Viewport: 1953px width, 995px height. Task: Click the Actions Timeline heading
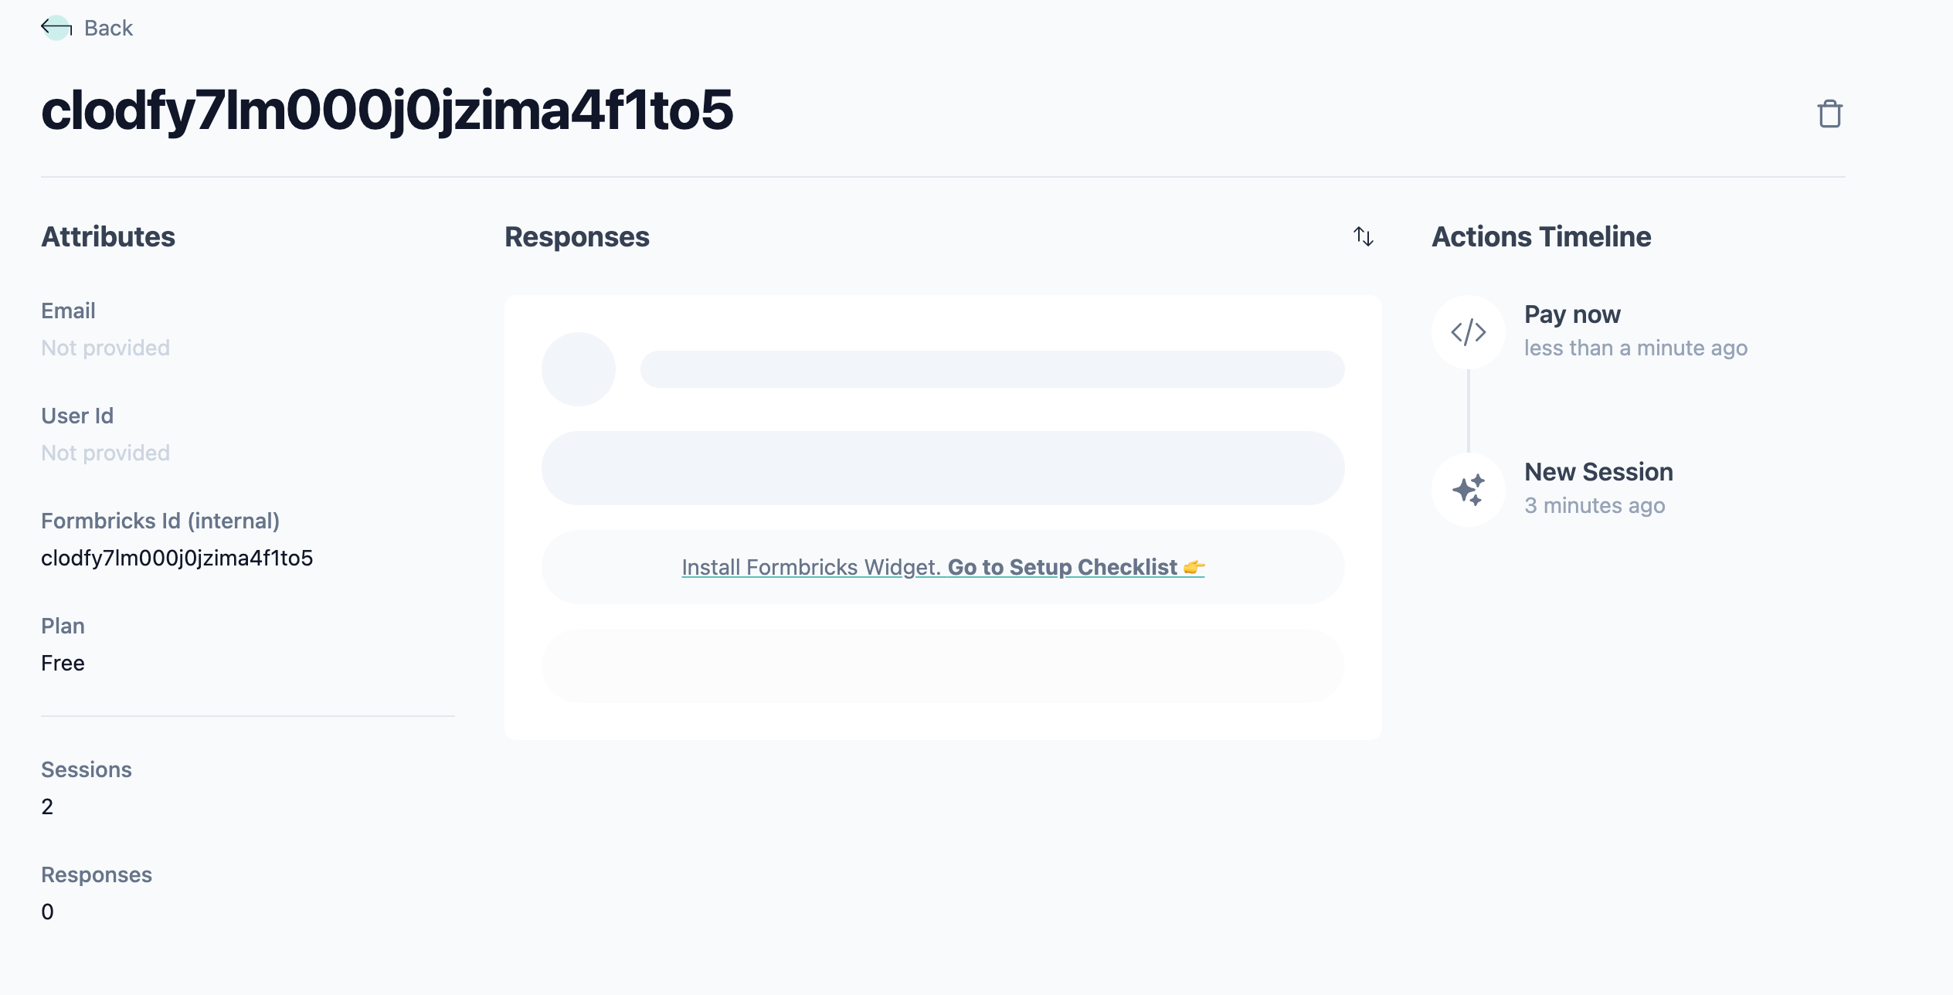1541,236
